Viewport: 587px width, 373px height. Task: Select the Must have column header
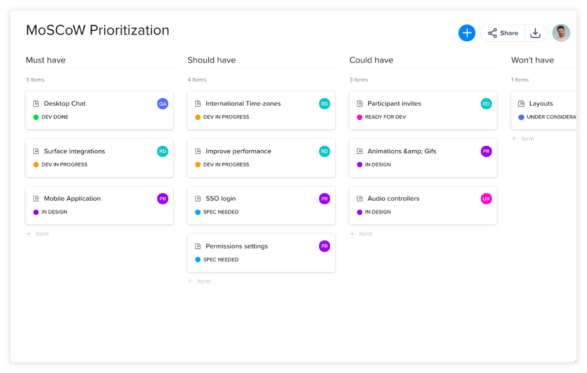coord(46,60)
